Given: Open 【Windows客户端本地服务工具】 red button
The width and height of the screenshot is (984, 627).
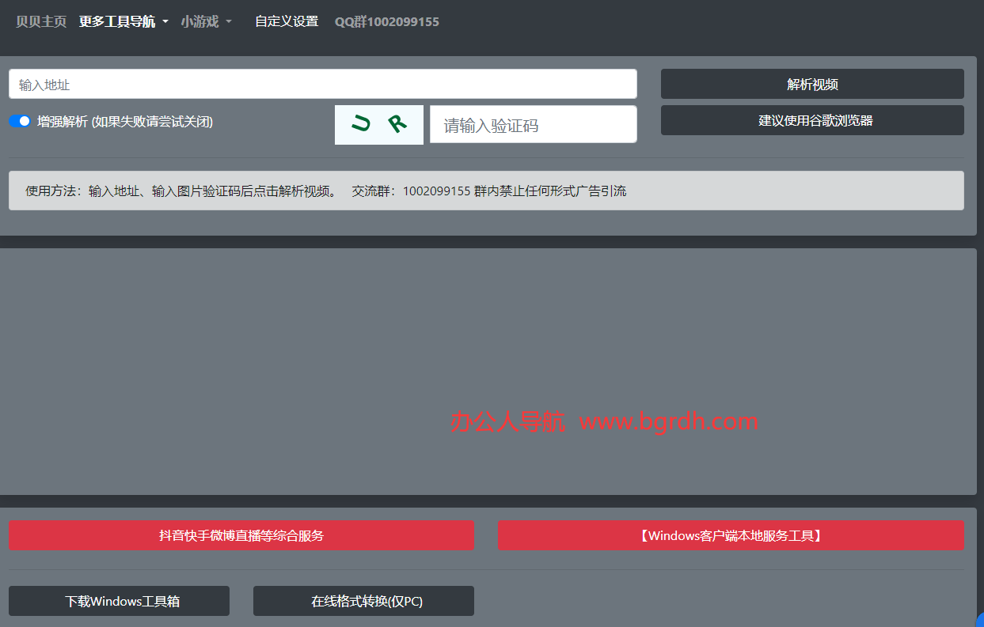Looking at the screenshot, I should pyautogui.click(x=731, y=535).
